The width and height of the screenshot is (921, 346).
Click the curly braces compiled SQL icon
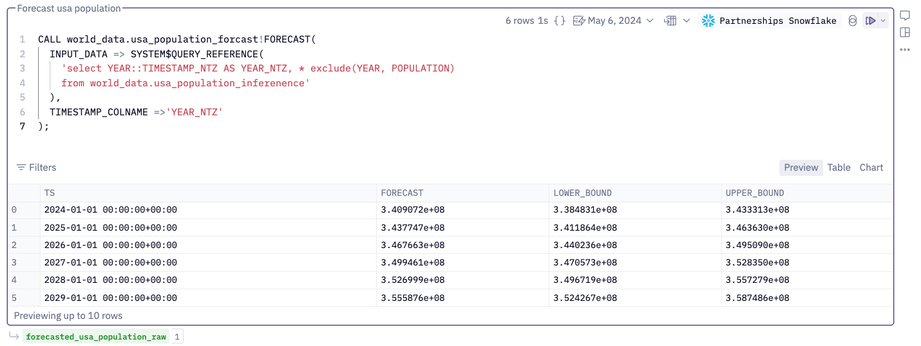click(560, 21)
